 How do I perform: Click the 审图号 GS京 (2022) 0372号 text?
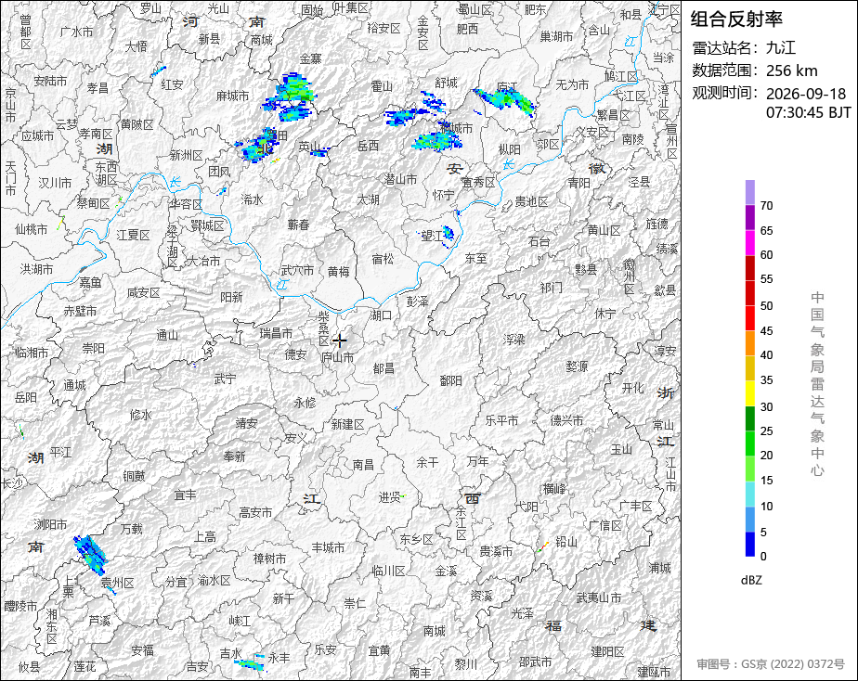coord(771,664)
